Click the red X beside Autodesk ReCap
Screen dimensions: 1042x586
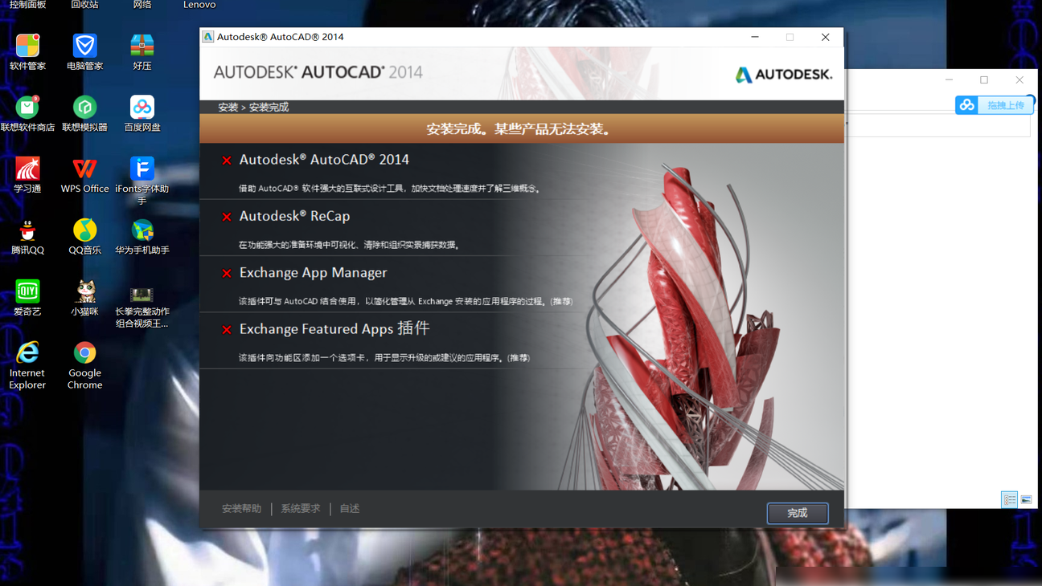click(227, 217)
